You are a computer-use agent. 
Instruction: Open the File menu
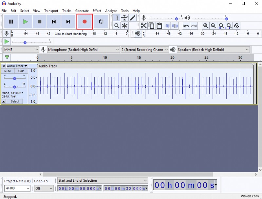click(4, 11)
